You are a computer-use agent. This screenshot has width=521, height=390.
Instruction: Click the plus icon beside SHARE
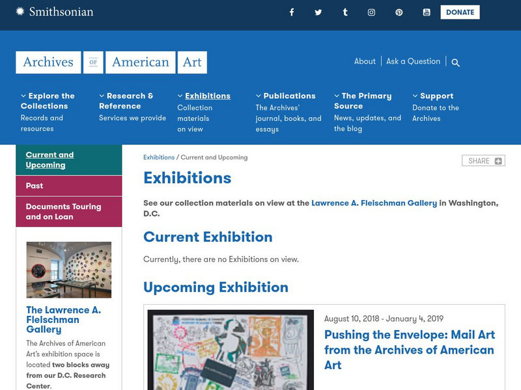pyautogui.click(x=497, y=160)
